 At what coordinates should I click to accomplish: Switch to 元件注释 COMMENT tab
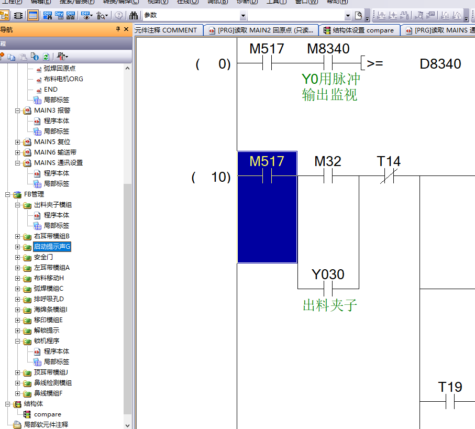pos(167,30)
